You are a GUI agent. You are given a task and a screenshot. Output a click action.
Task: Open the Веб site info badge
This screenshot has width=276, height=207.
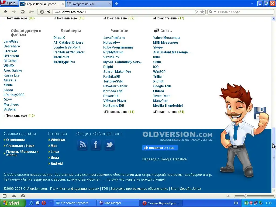click(x=45, y=12)
